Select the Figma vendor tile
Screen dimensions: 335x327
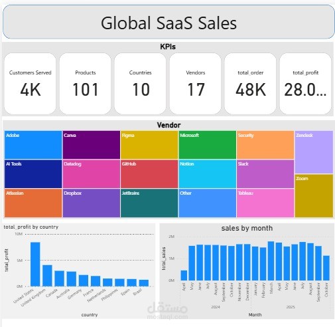149,145
